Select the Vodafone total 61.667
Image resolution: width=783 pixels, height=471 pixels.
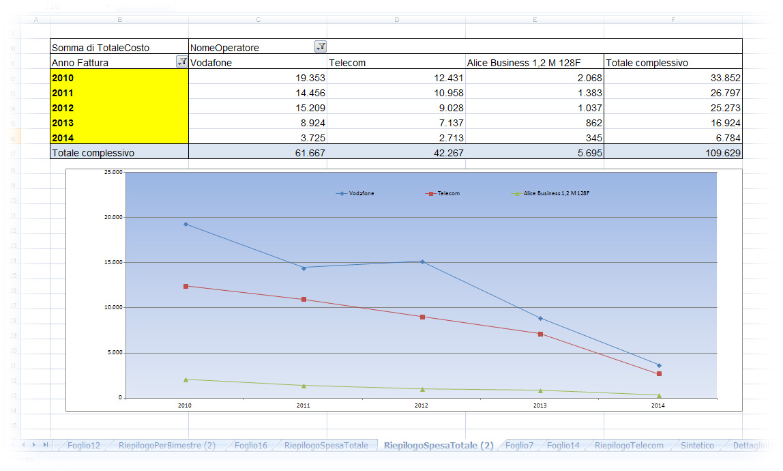click(258, 152)
